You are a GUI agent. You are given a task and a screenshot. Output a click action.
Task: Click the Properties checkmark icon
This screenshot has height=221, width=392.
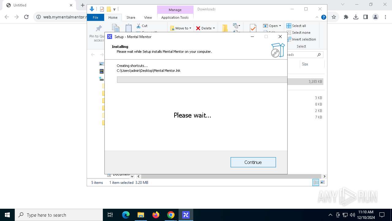click(253, 28)
